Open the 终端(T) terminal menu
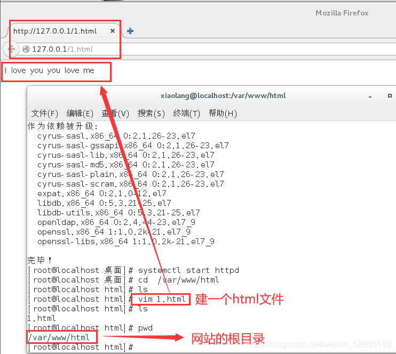Image resolution: width=396 pixels, height=354 pixels. coord(187,113)
